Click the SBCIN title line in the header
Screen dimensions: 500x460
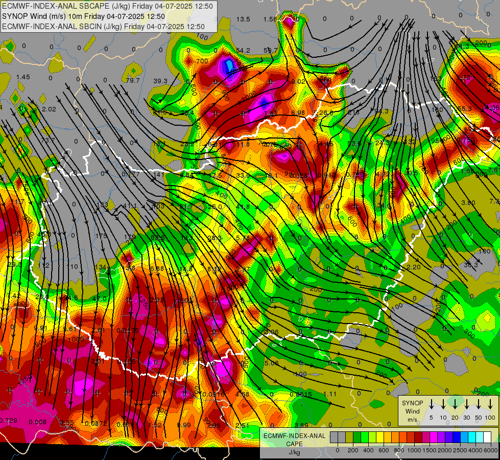pyautogui.click(x=103, y=27)
